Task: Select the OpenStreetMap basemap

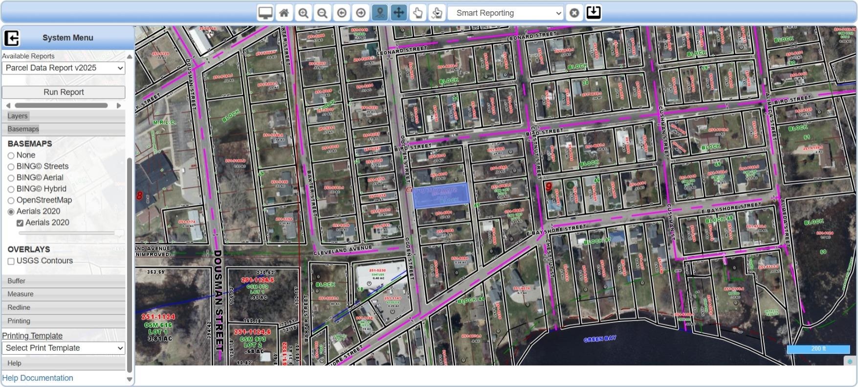Action: pyautogui.click(x=11, y=200)
